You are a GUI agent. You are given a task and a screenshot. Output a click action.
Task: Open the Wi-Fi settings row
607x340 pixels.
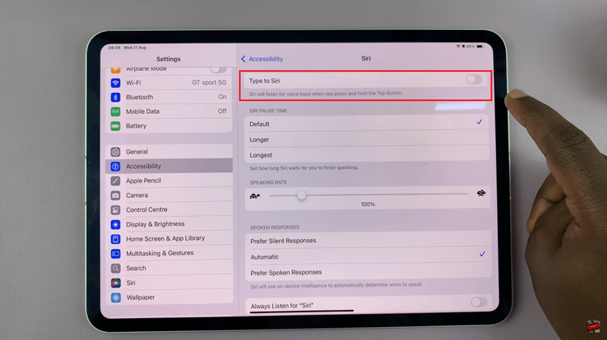[x=169, y=82]
